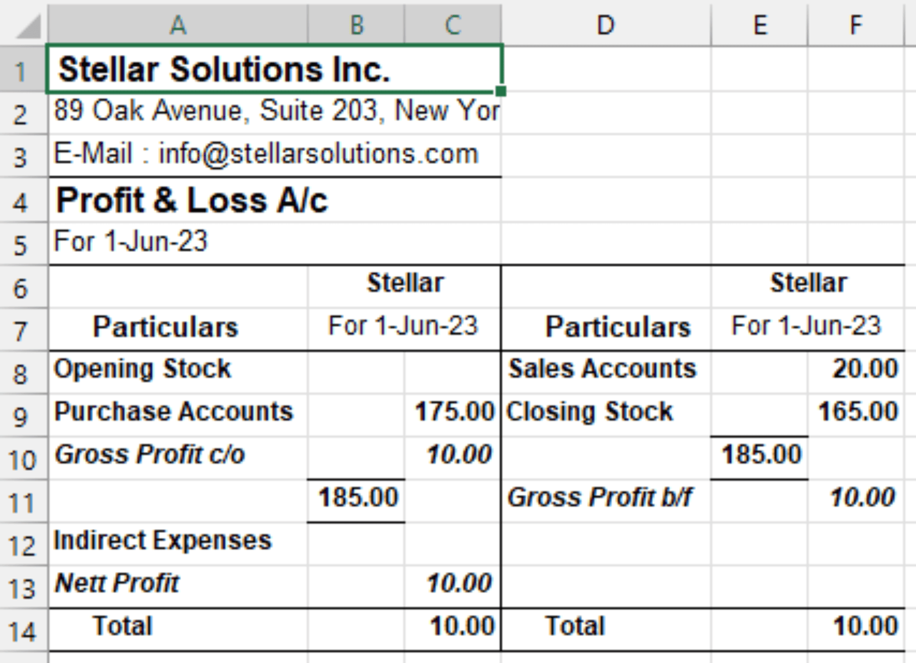The width and height of the screenshot is (916, 663).
Task: Click the Indirect Expenses cell
Action: (179, 540)
